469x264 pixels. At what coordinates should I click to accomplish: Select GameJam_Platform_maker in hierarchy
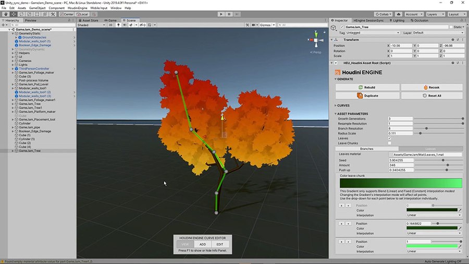click(x=37, y=112)
